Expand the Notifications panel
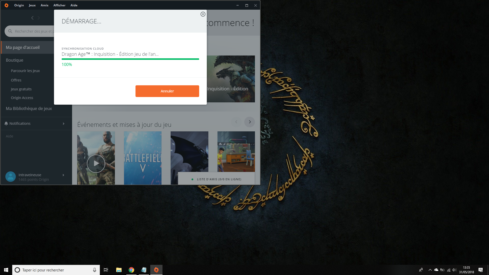Screen dimensions: 489x275 (63, 123)
